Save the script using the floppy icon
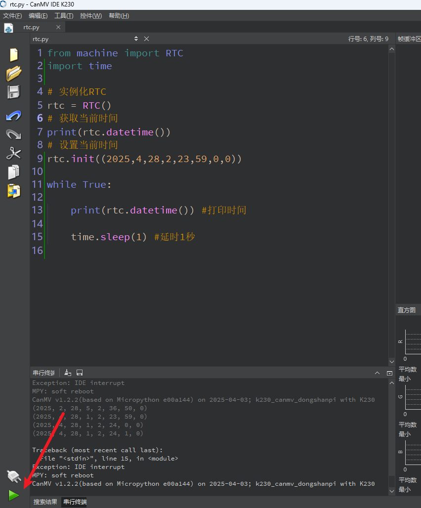This screenshot has width=421, height=508. point(14,92)
